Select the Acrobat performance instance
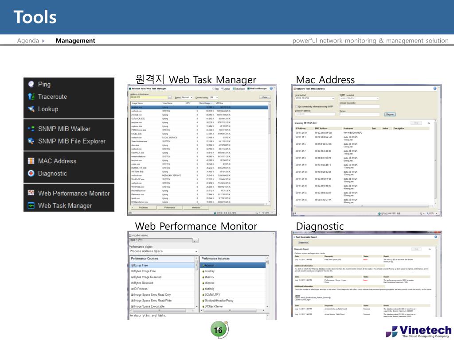Screen dimensions: 454x340 [233, 265]
